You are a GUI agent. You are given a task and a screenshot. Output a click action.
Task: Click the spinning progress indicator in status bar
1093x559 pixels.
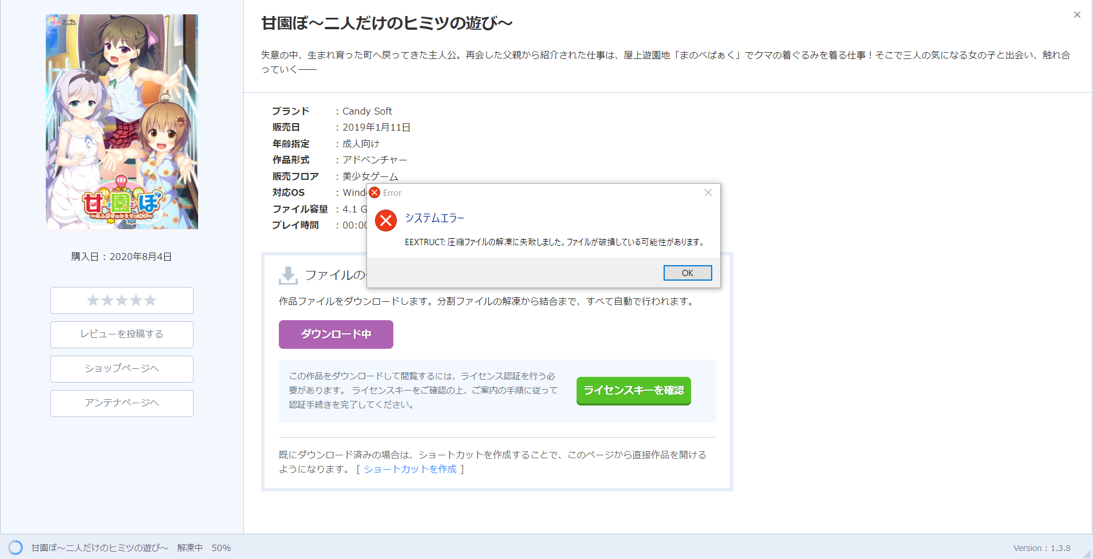pos(15,548)
